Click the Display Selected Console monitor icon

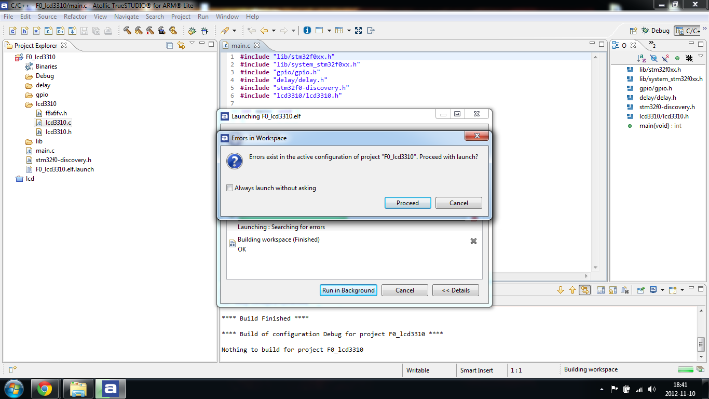pyautogui.click(x=653, y=290)
